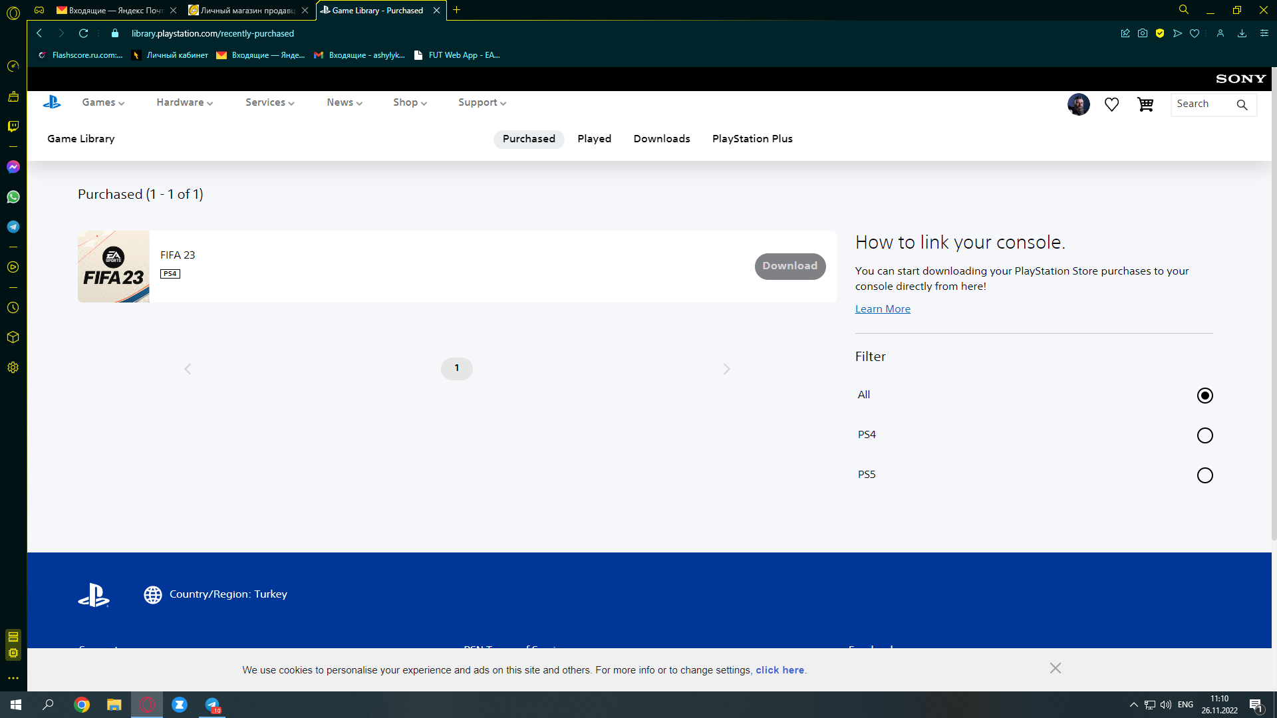1277x718 pixels.
Task: Open the PlayStation logo home link
Action: pyautogui.click(x=52, y=102)
